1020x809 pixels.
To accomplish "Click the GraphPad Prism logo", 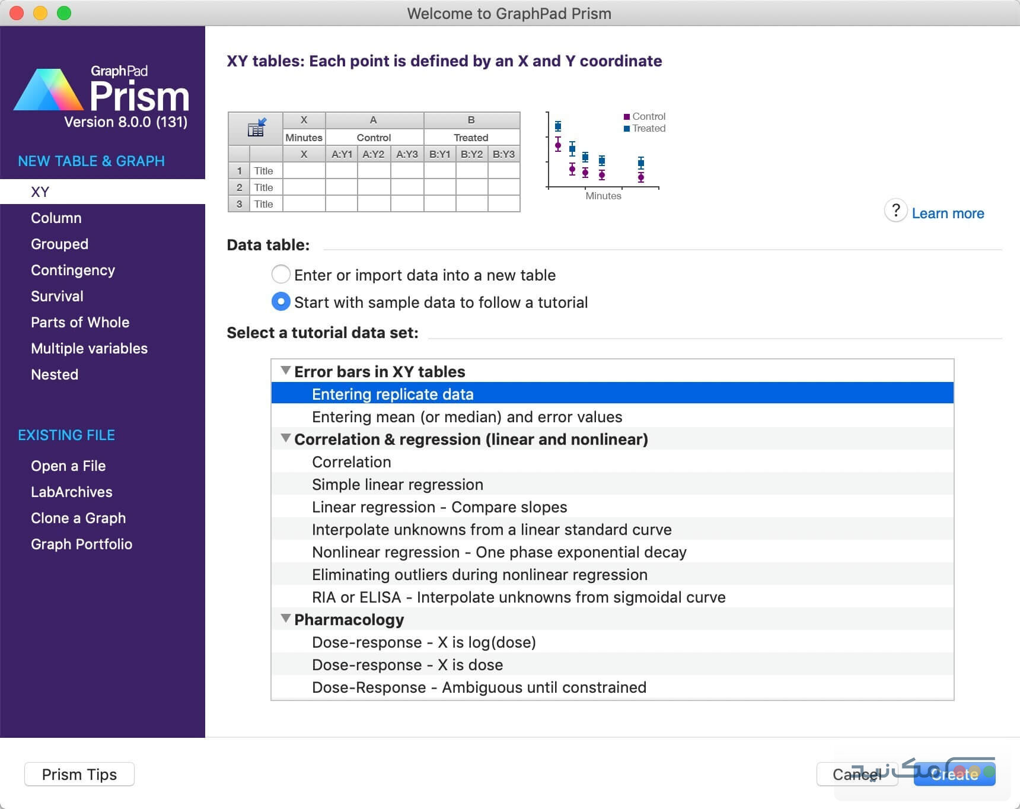I will [x=102, y=96].
